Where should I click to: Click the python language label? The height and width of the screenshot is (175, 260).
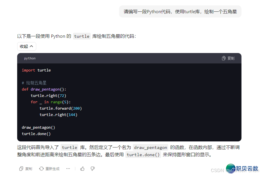point(30,58)
